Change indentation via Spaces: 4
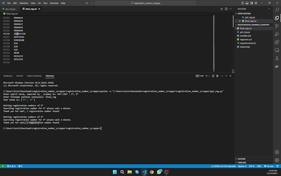281x176 pixels. coord(242,166)
